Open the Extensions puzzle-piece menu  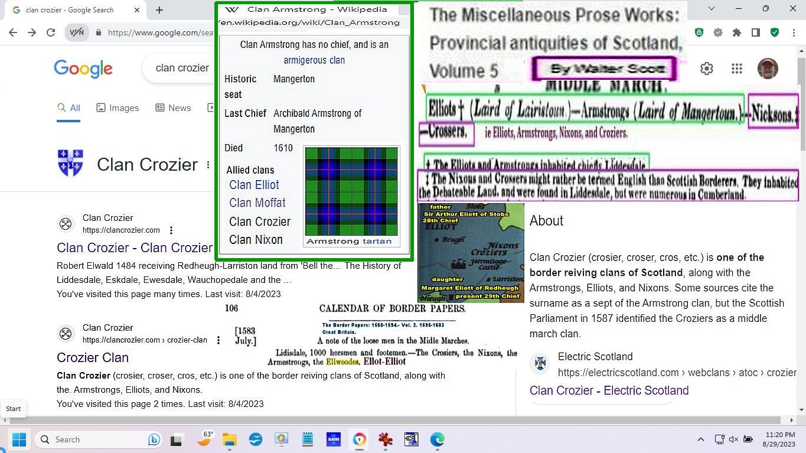737,32
